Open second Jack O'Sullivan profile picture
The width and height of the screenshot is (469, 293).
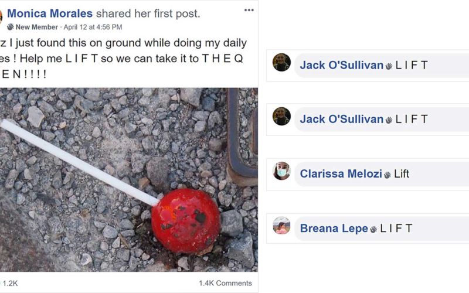[281, 116]
